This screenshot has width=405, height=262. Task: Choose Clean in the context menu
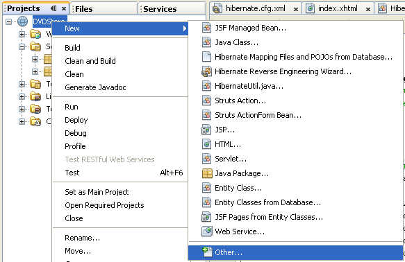point(74,74)
